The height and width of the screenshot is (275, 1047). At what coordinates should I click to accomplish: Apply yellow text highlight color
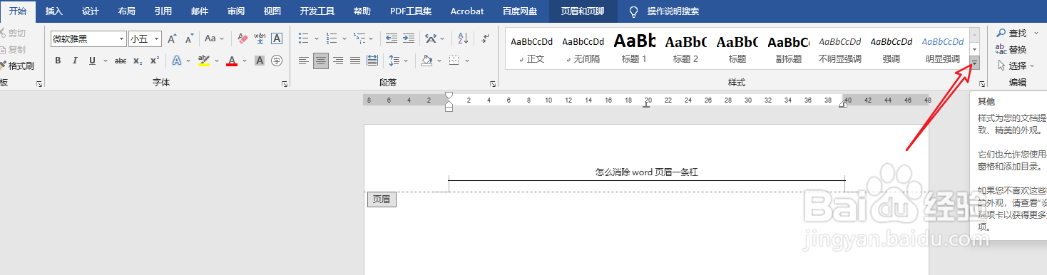point(204,61)
